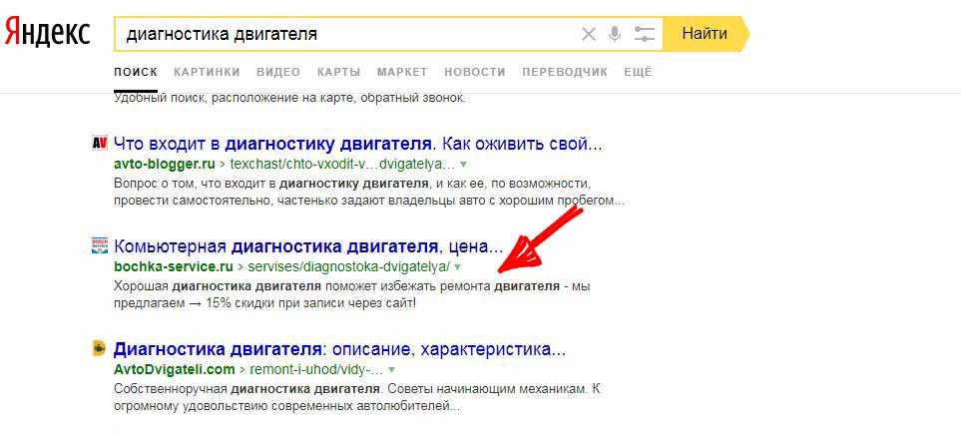Image resolution: width=961 pixels, height=433 pixels.
Task: Click snippet text огромному удовольствию современных автолюбителей
Action: coord(286,405)
